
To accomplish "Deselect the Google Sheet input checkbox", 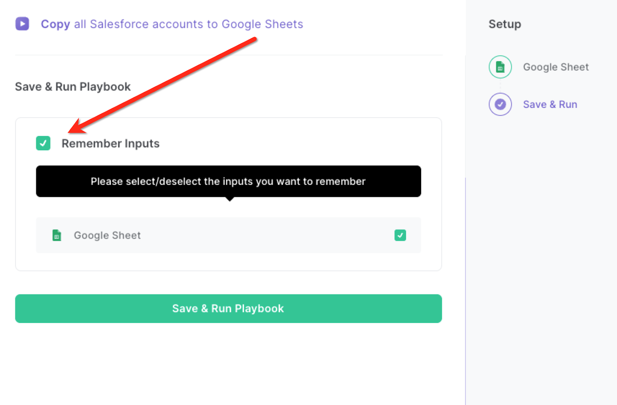I will [x=400, y=235].
